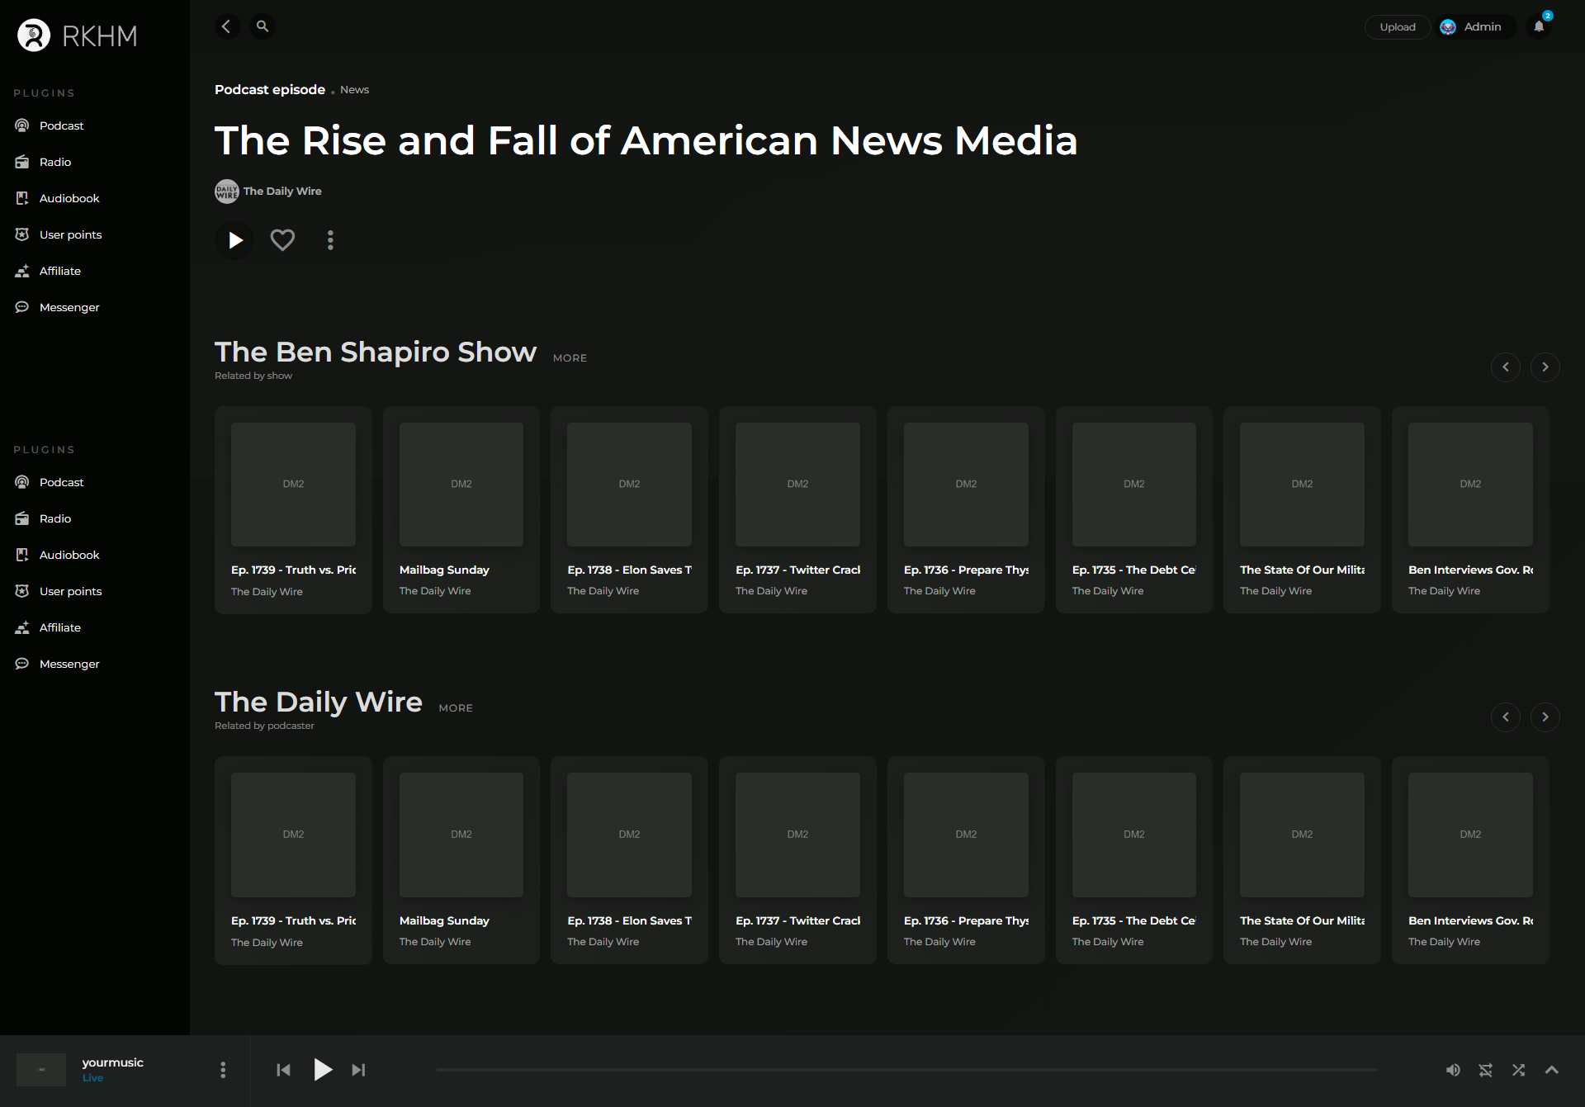Open Audiobook in the top sidebar

coord(69,198)
